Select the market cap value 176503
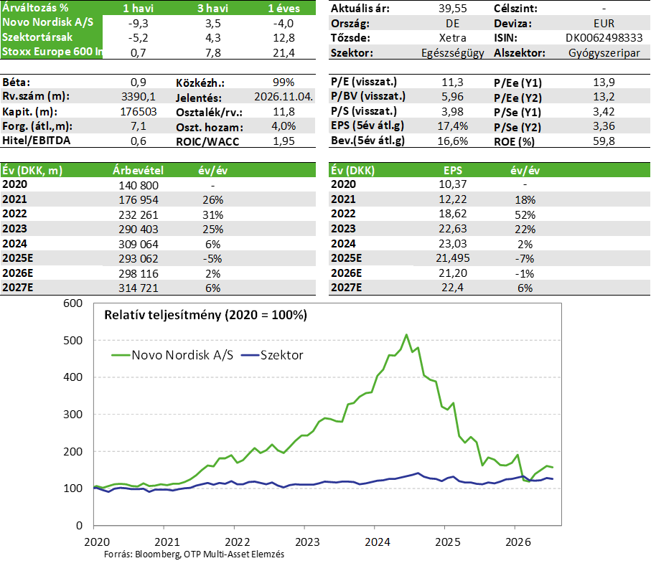 click(139, 112)
